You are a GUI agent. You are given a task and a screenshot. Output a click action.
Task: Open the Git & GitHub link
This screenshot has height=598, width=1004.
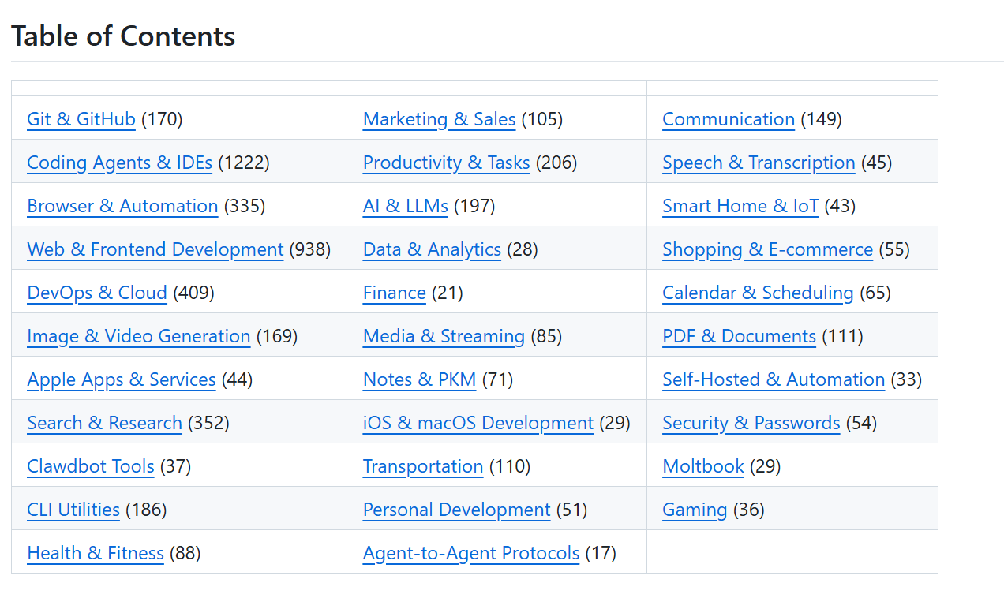pyautogui.click(x=81, y=119)
